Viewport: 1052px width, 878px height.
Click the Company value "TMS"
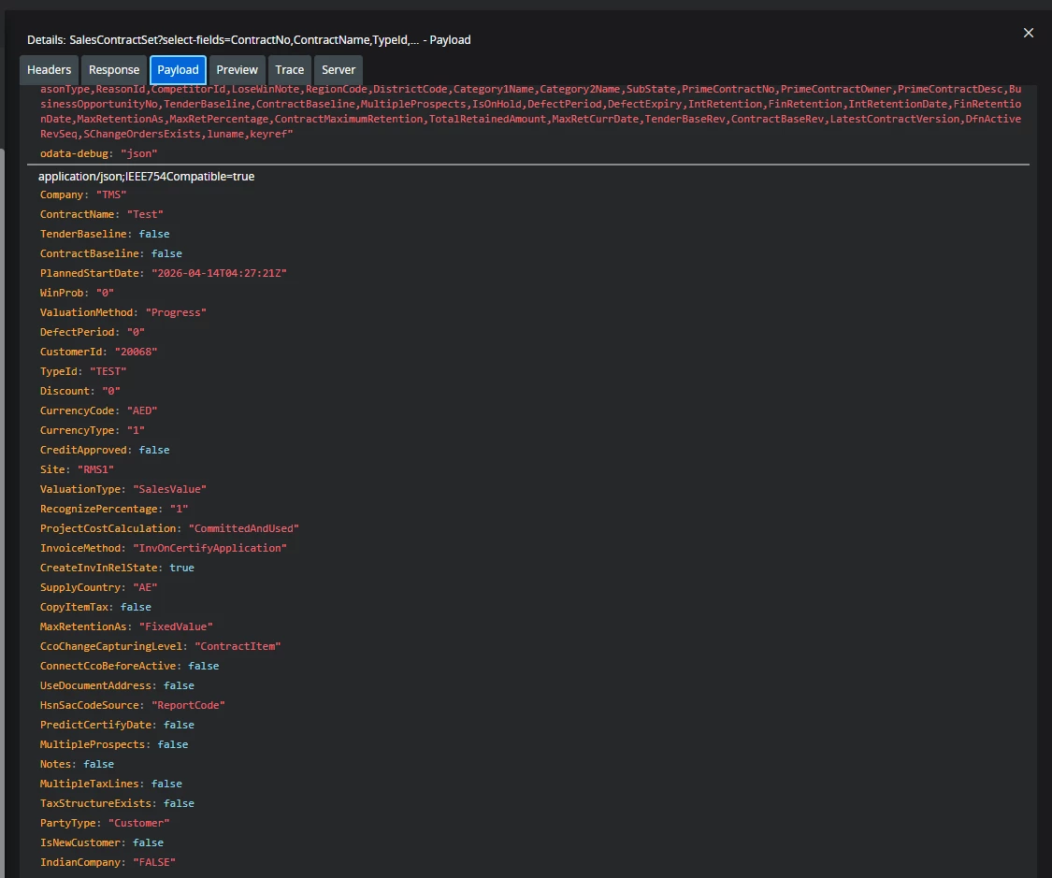(x=110, y=195)
